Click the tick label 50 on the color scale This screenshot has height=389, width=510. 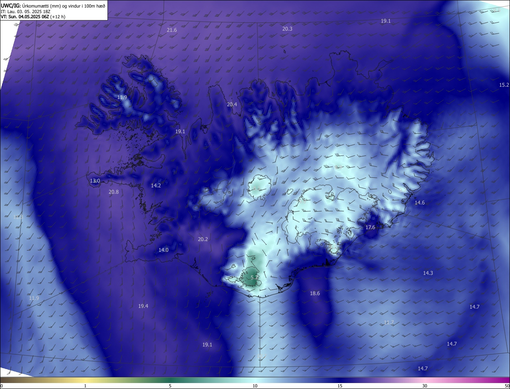click(507, 386)
